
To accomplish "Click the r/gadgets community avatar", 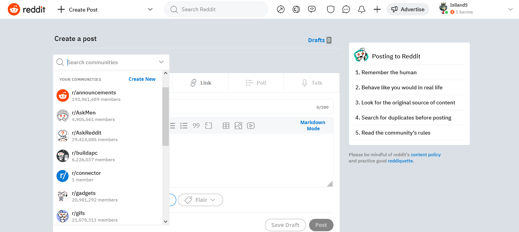I will 63,196.
